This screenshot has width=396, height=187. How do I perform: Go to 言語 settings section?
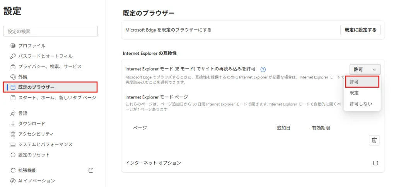coord(23,113)
